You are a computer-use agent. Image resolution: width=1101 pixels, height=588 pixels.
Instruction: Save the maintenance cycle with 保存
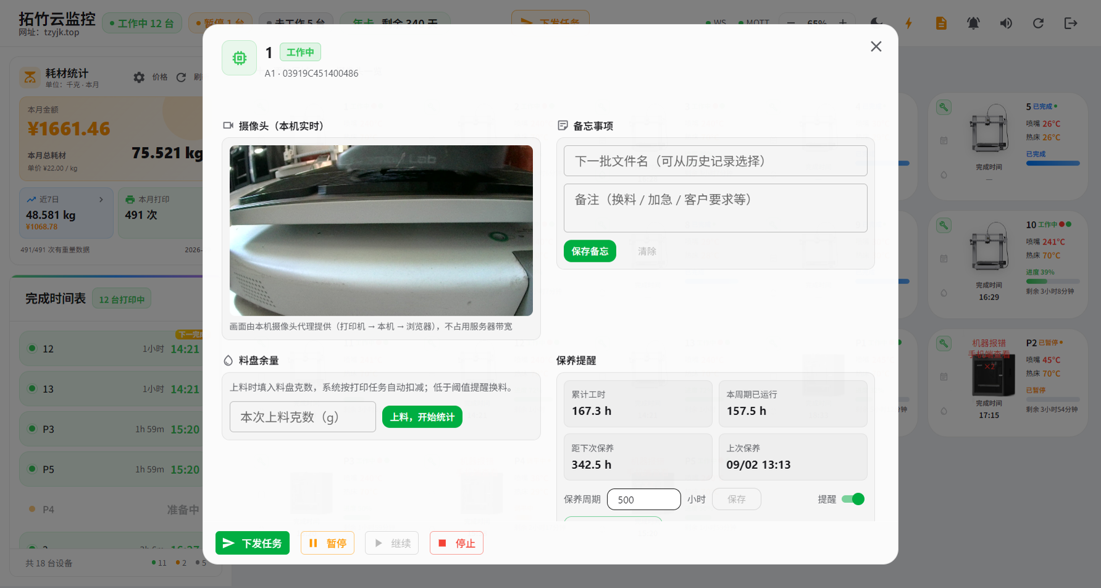click(736, 499)
